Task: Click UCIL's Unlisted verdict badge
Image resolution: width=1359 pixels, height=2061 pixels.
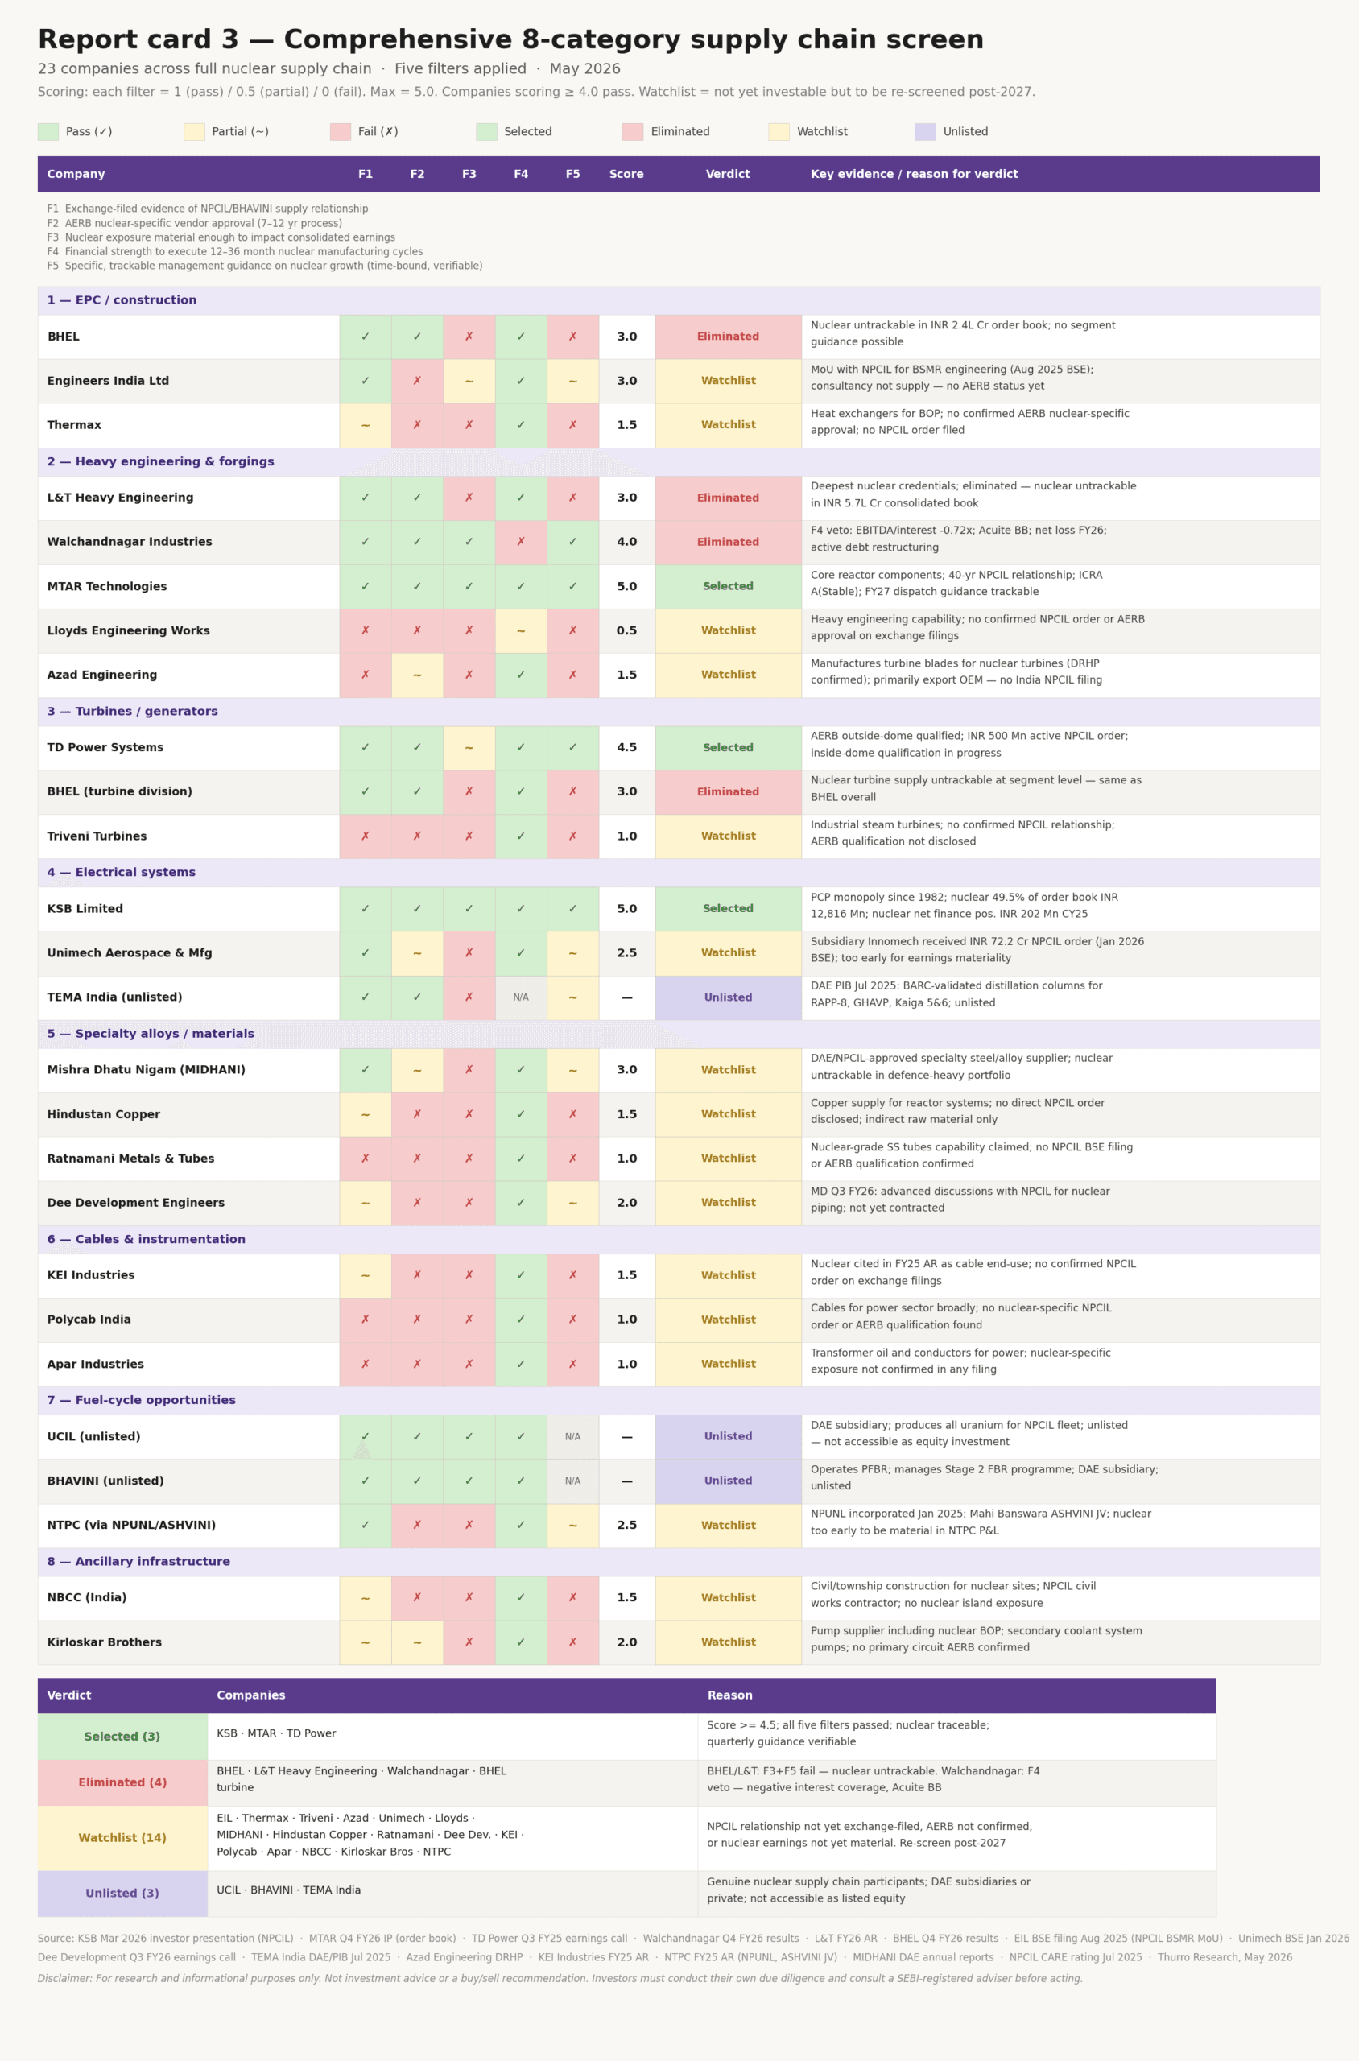Action: [728, 1437]
